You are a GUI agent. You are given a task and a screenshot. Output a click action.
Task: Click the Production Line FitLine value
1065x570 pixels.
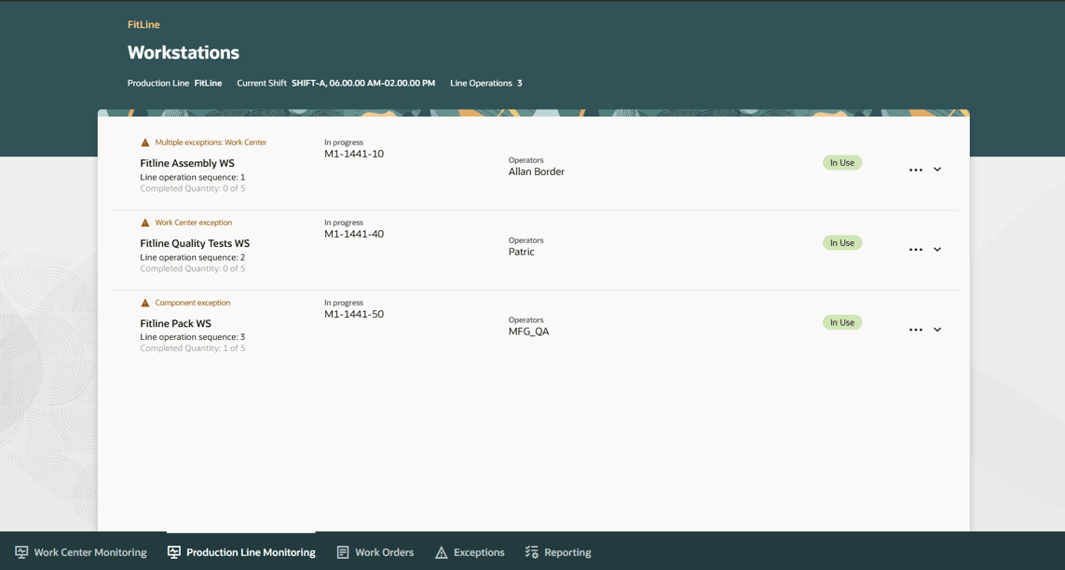(x=208, y=83)
